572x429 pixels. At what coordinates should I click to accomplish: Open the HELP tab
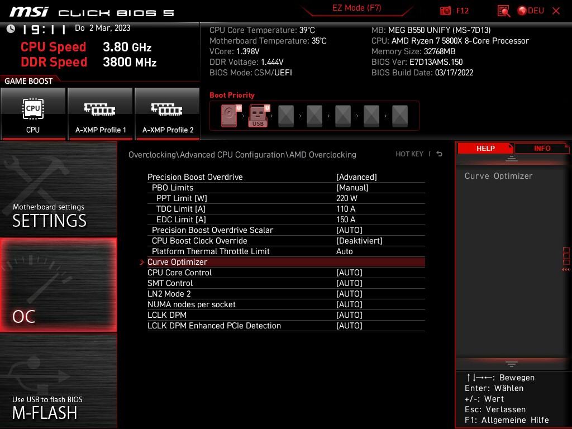coord(485,148)
